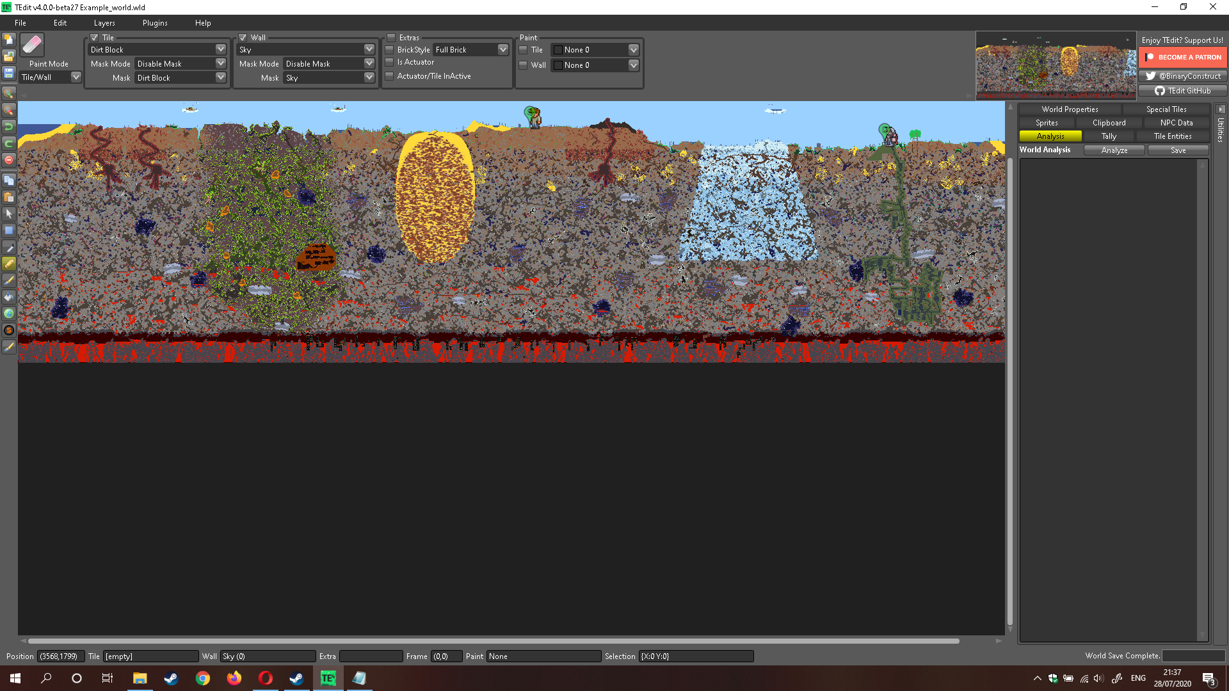Select the Arrow pointer tool
Screen dimensions: 1229x691
pos(9,214)
